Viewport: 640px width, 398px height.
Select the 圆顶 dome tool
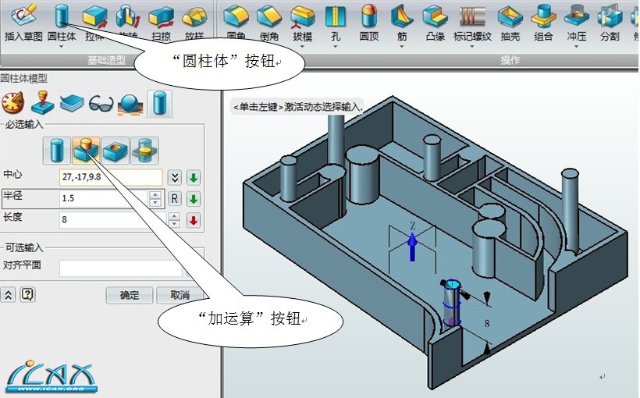coord(369,23)
